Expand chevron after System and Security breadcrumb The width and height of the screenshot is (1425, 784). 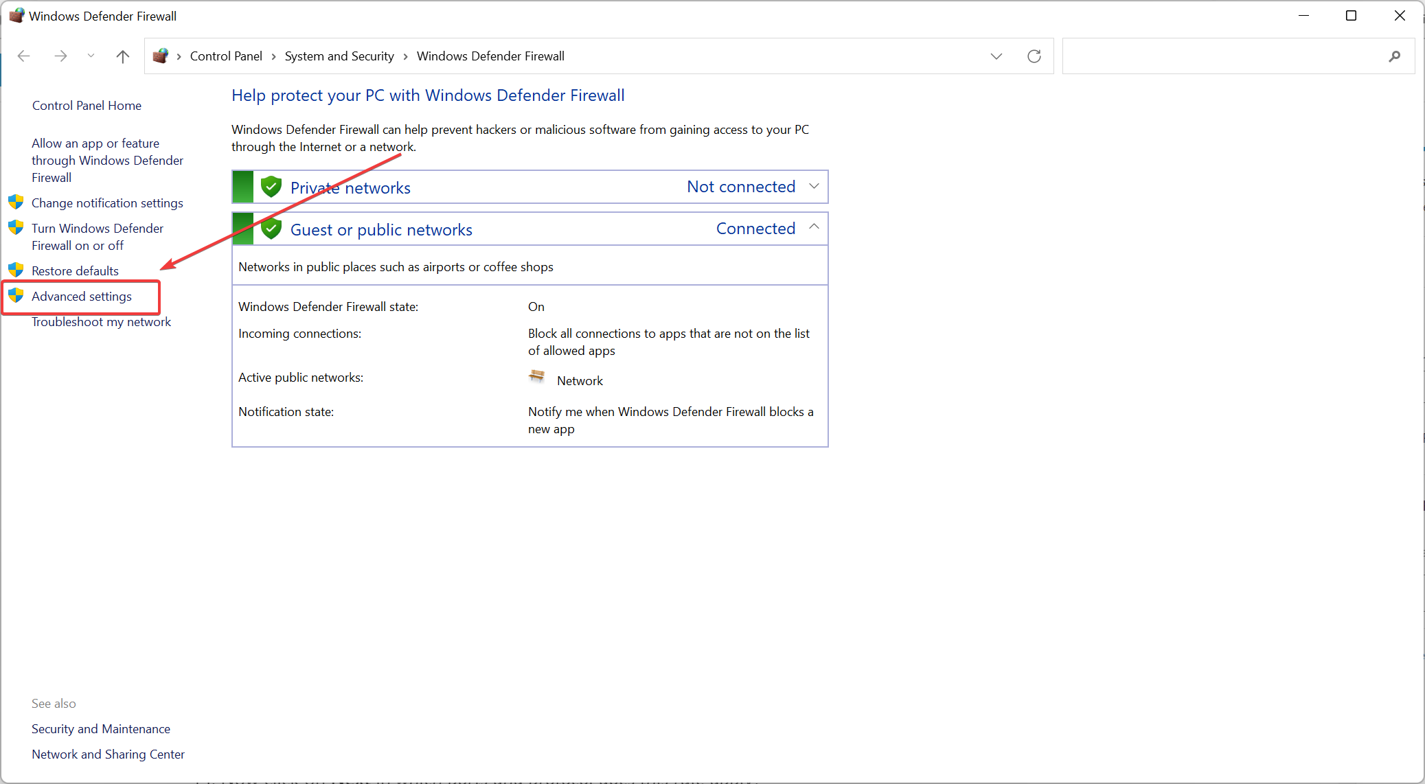click(x=405, y=56)
